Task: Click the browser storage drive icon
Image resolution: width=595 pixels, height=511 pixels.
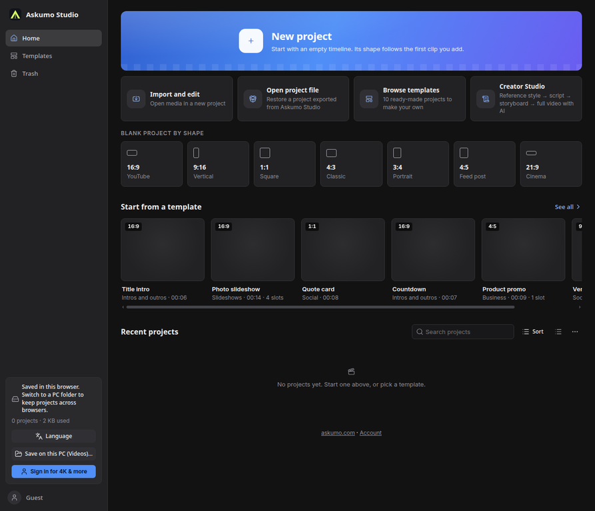Action: pyautogui.click(x=15, y=399)
